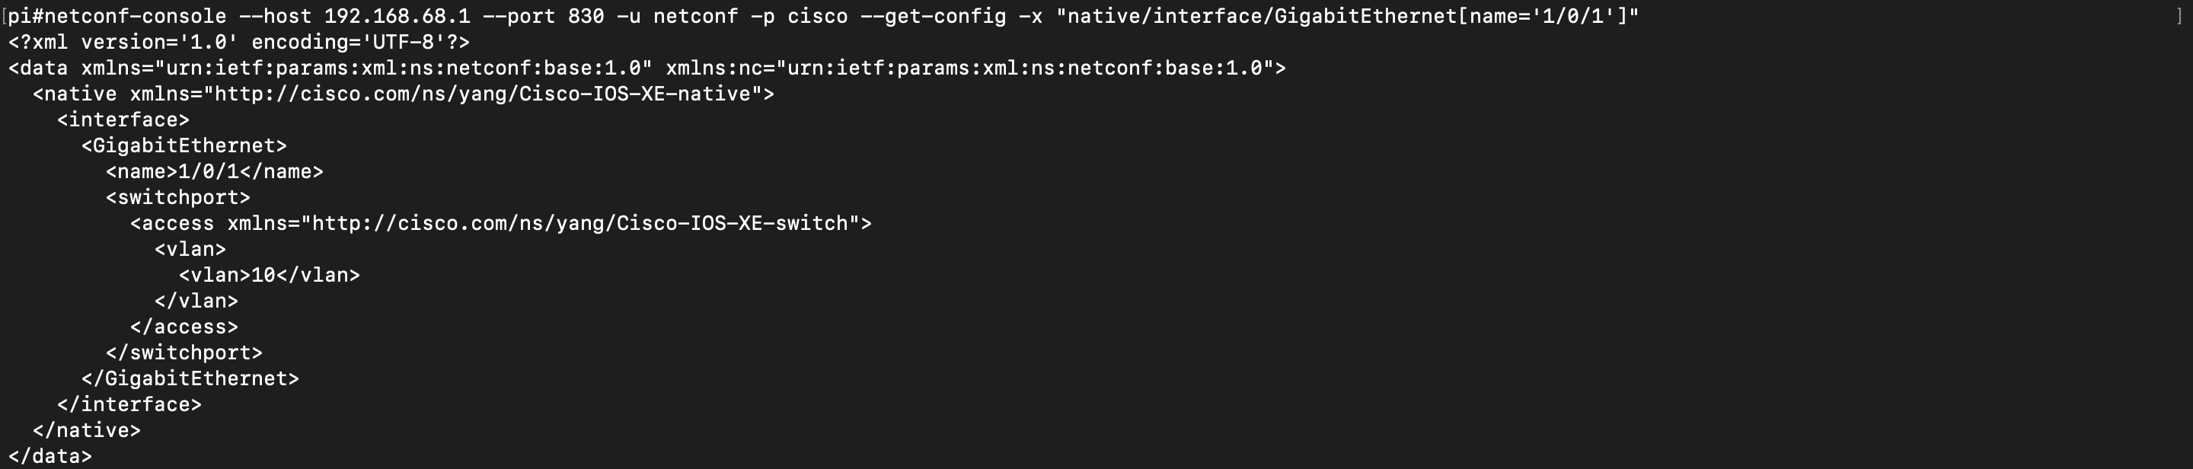Click the --get-config option

[933, 16]
